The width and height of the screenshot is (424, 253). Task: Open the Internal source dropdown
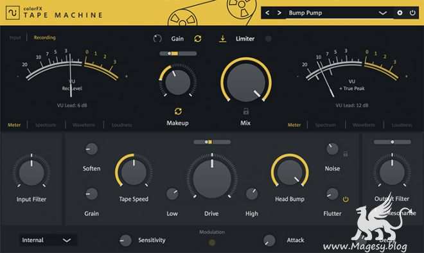pos(48,240)
